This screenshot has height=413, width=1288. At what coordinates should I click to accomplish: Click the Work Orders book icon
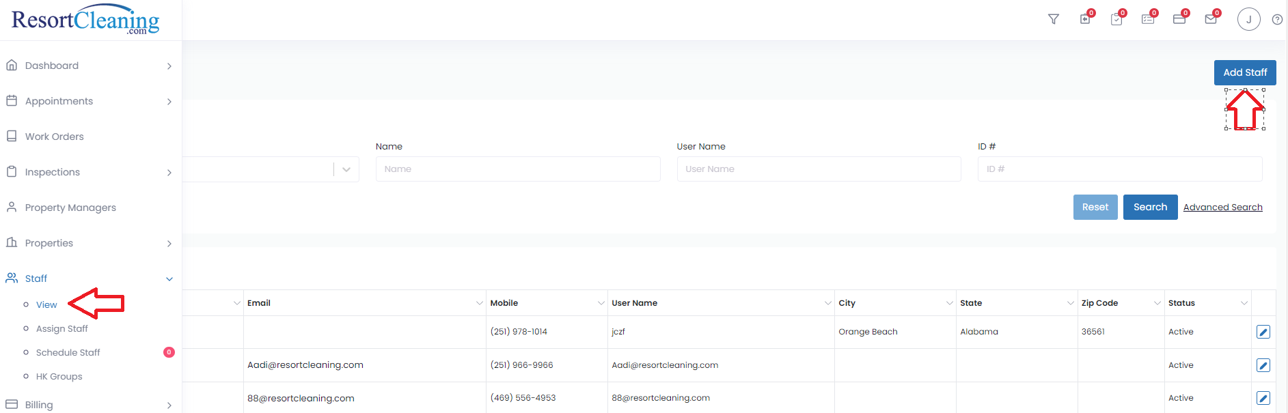pyautogui.click(x=12, y=137)
